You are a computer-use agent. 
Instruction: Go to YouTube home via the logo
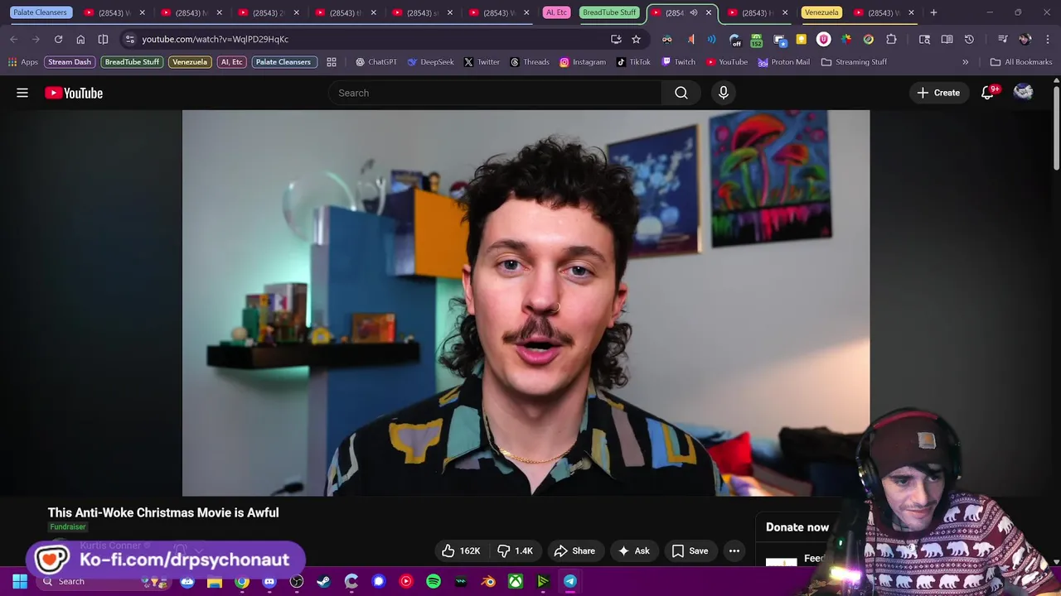tap(74, 93)
